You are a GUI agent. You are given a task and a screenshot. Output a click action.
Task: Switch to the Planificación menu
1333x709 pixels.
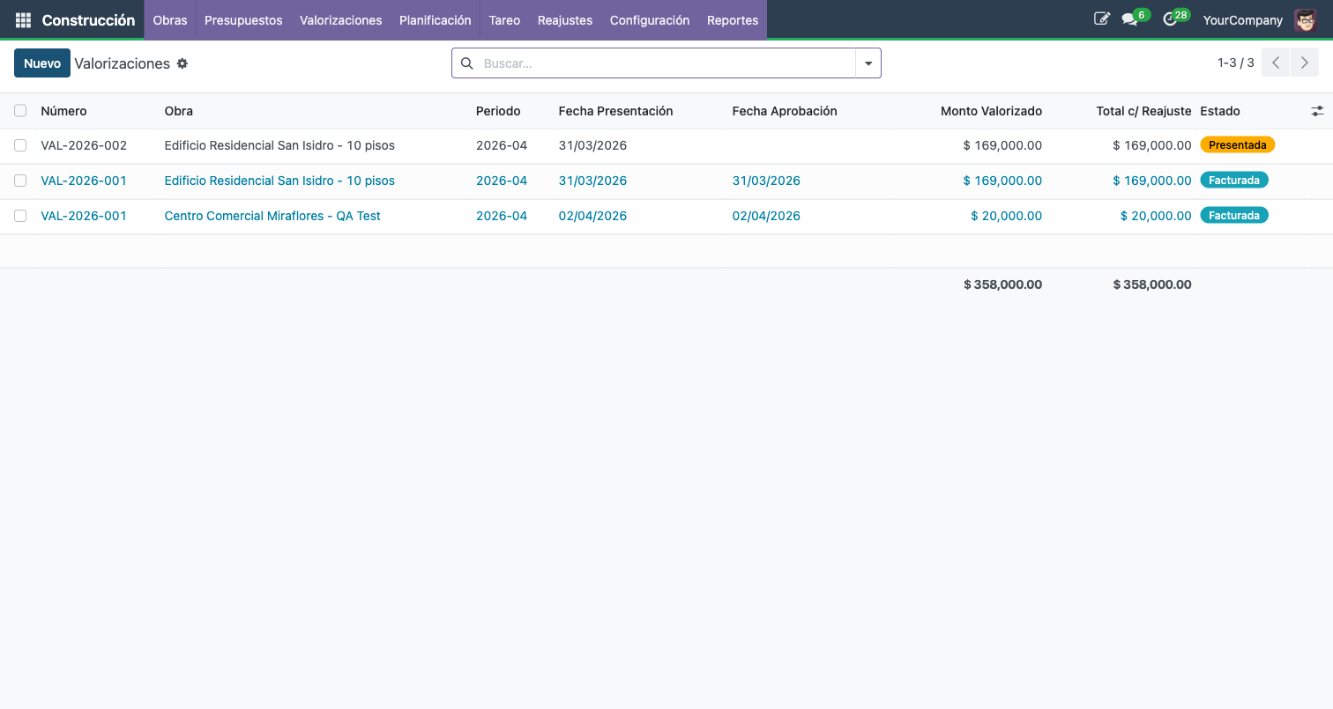click(435, 19)
